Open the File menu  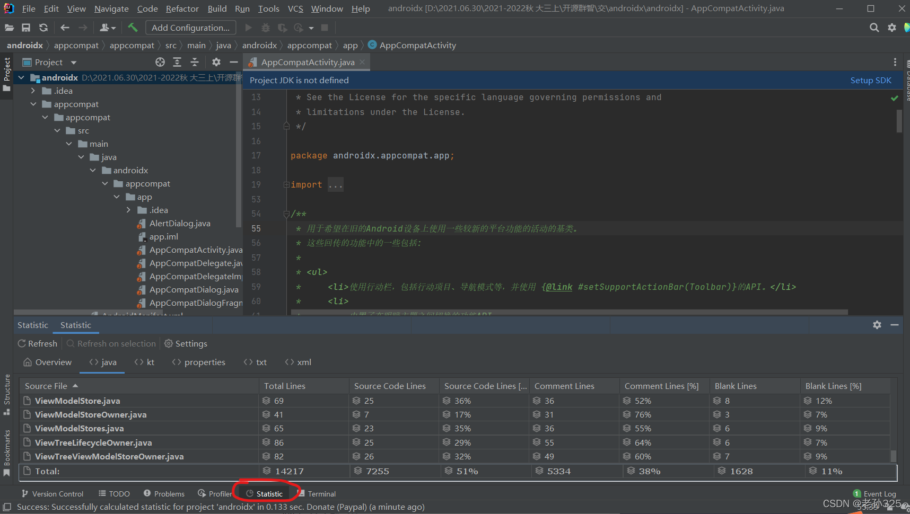click(x=29, y=8)
